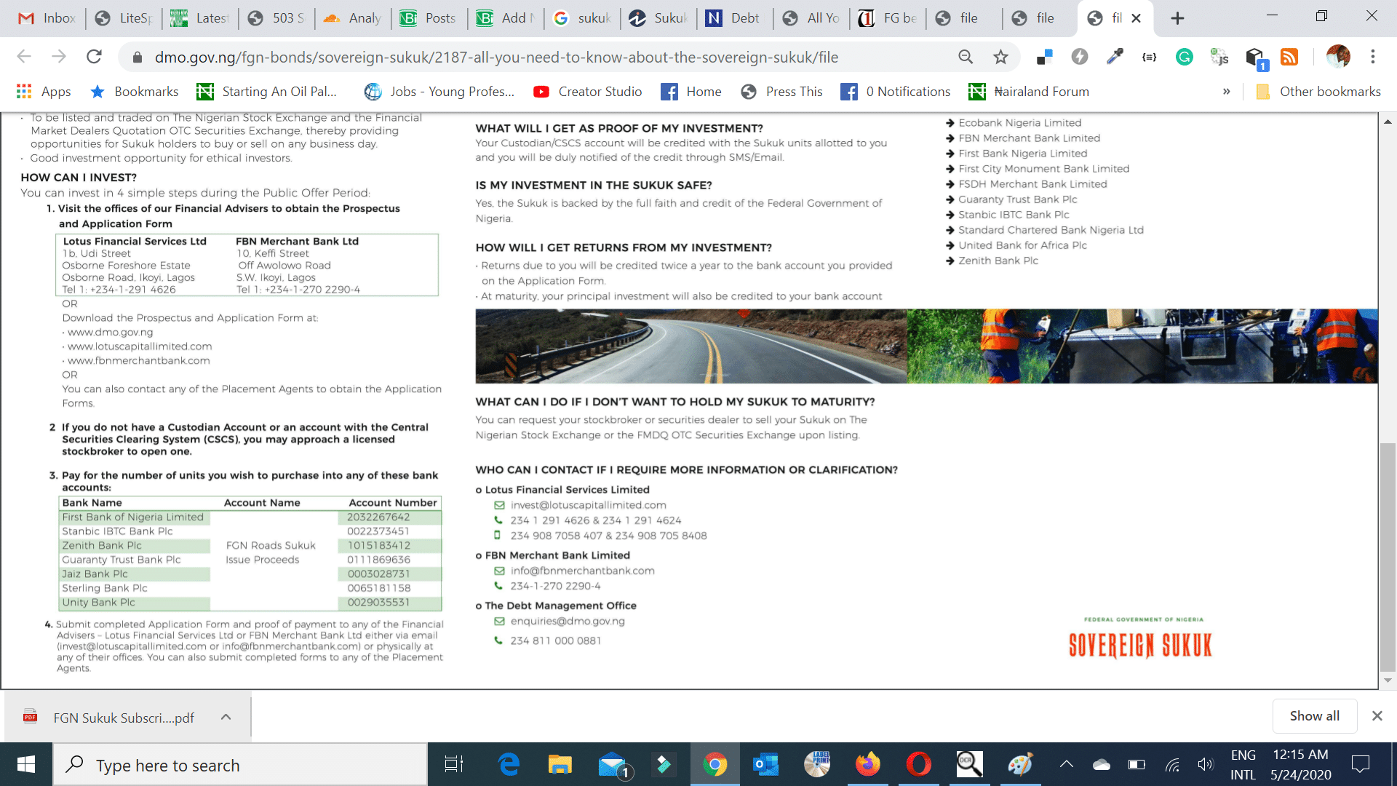Open the Press This bookmark

(x=781, y=92)
